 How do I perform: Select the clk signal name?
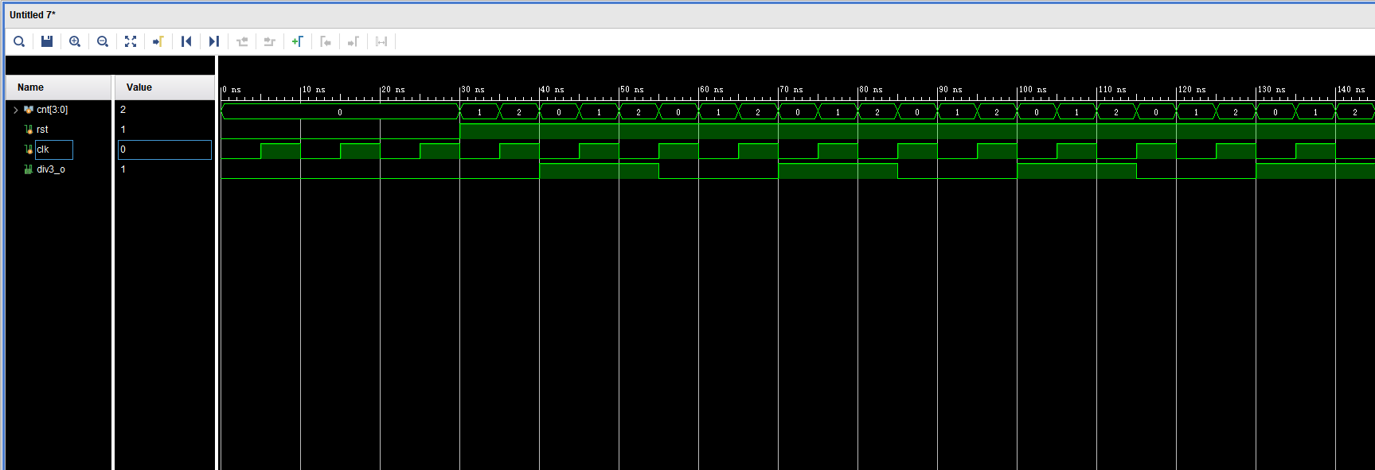click(43, 150)
